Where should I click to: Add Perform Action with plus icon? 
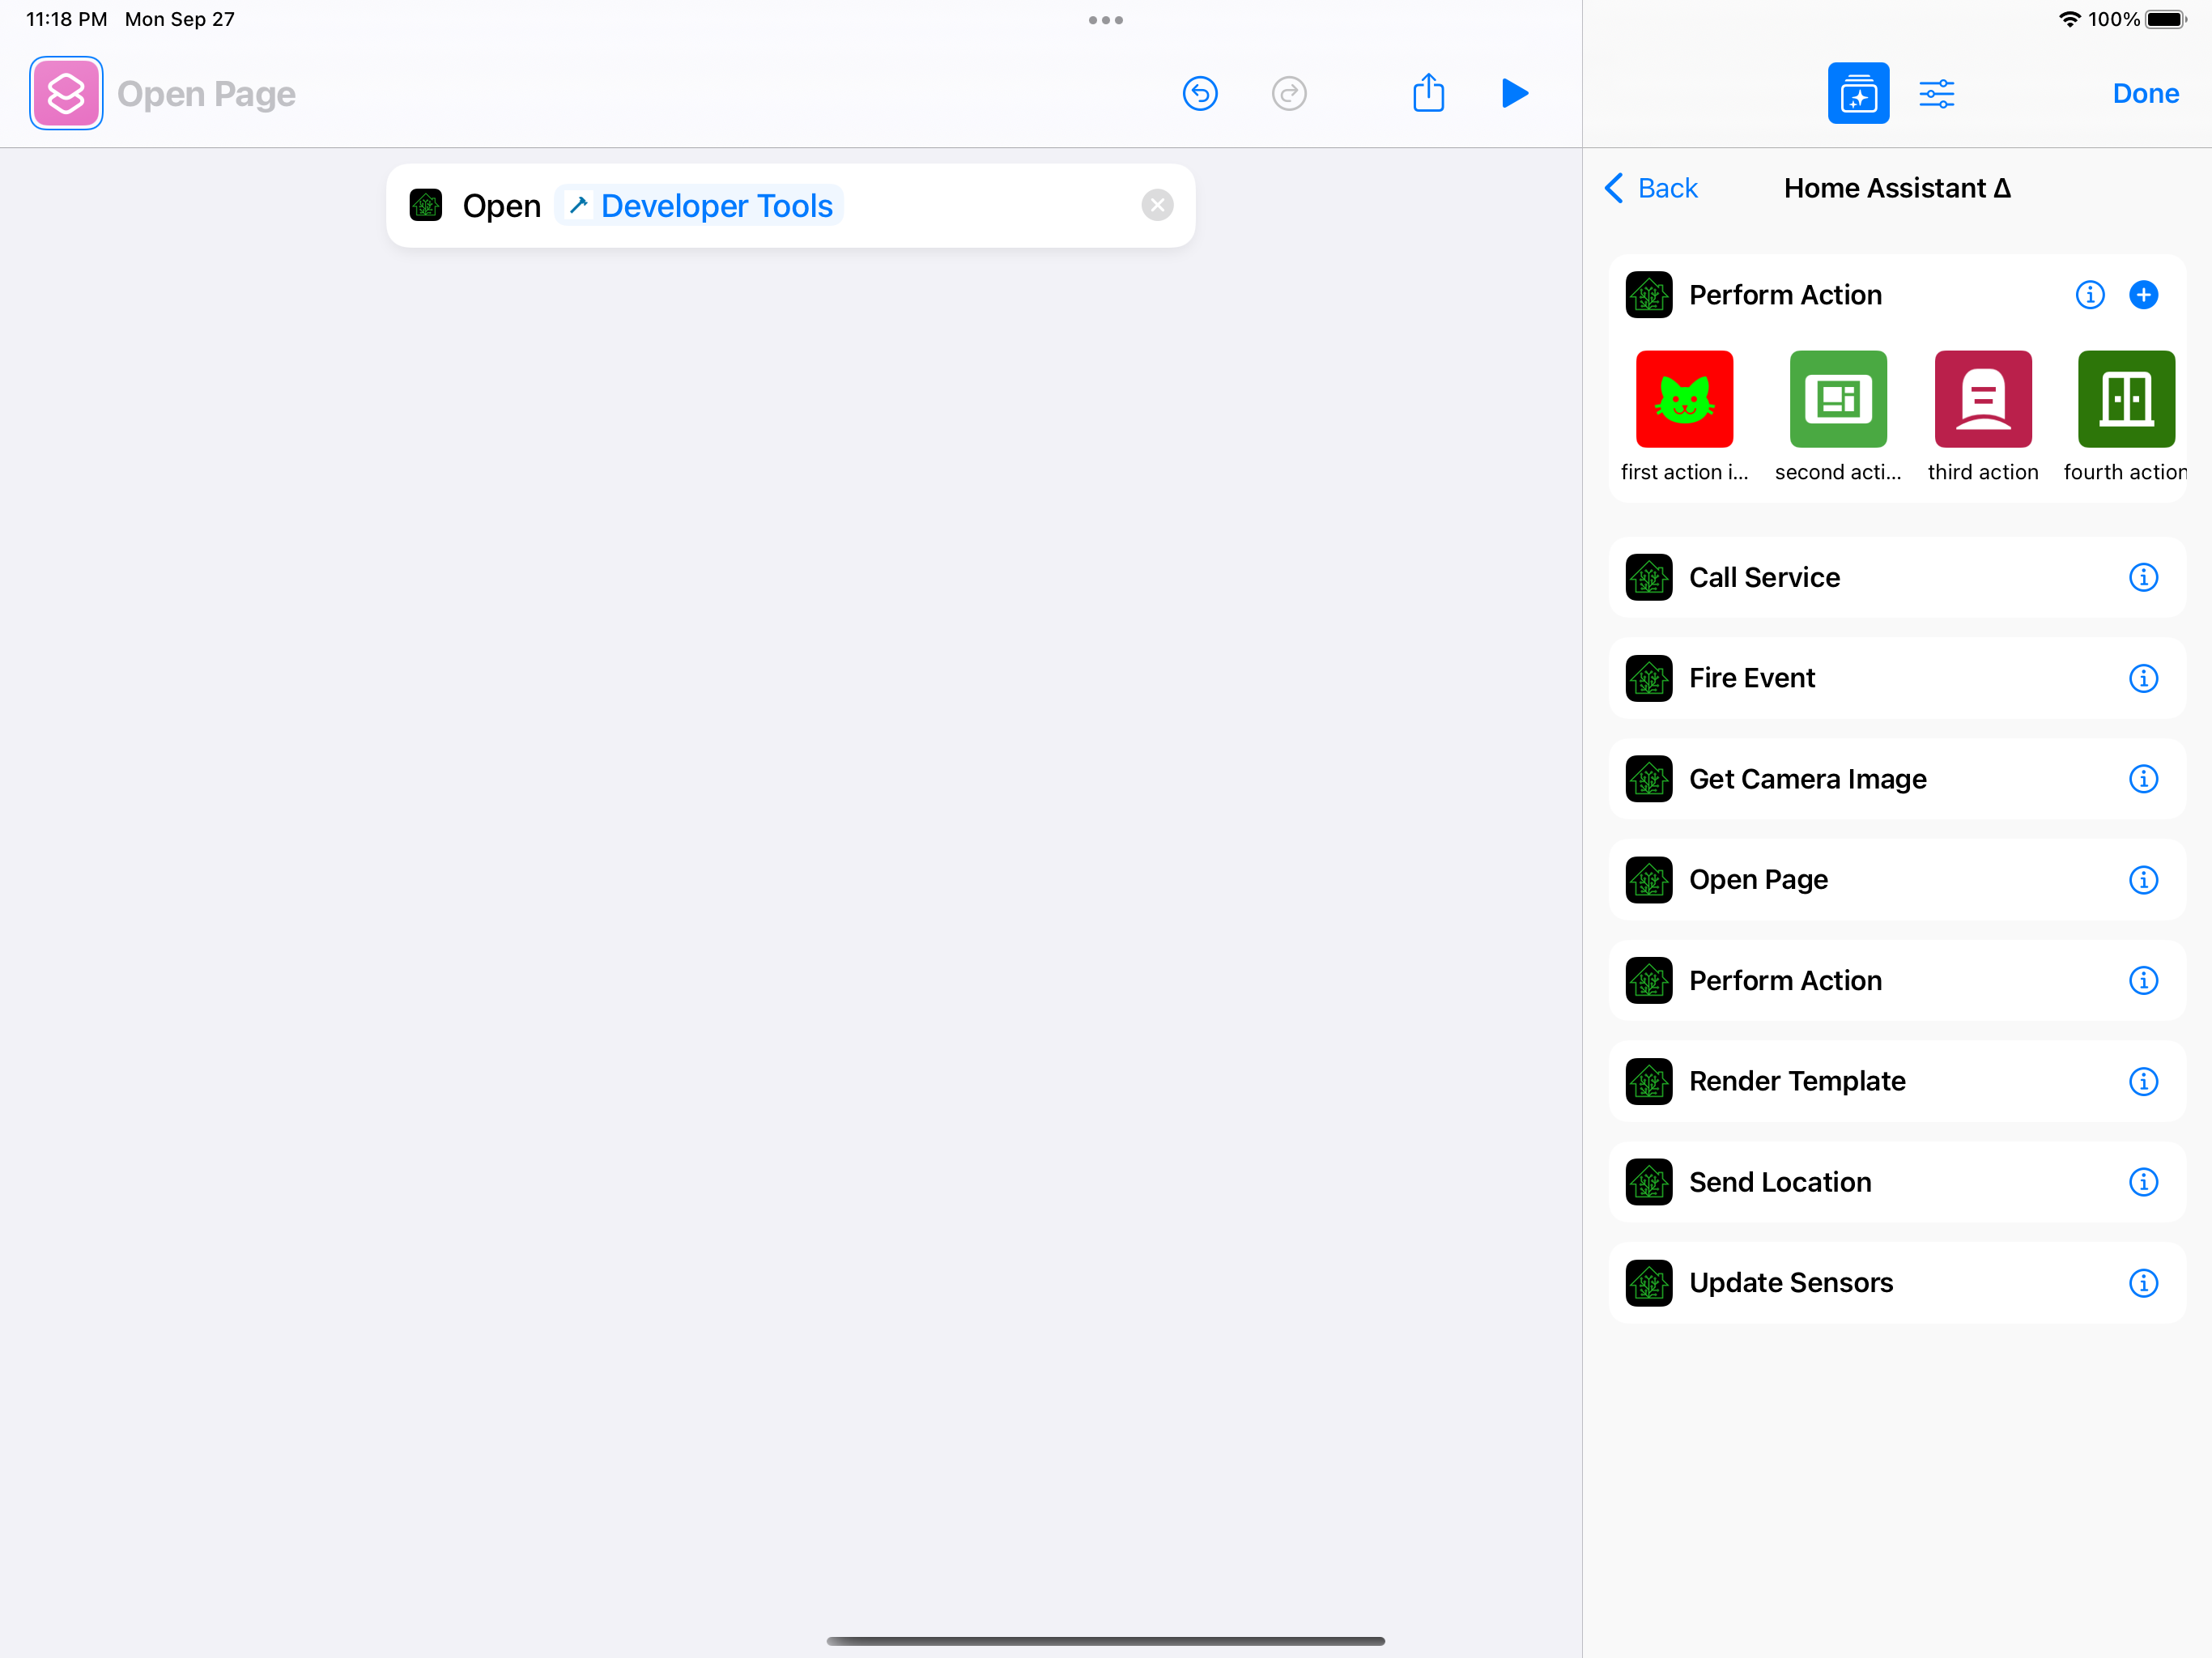(x=2142, y=295)
